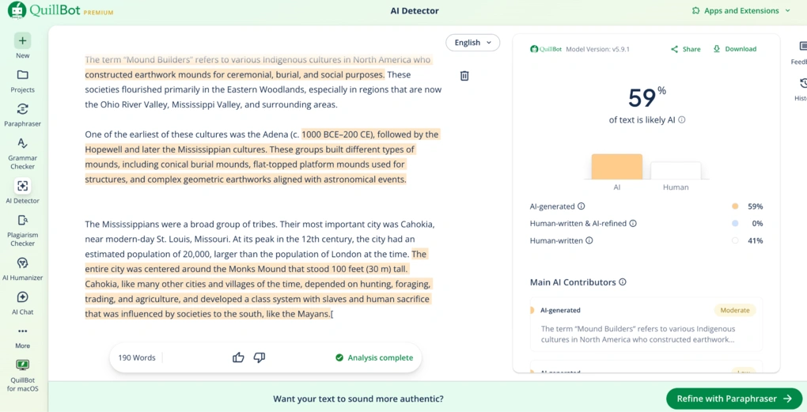This screenshot has height=412, width=807.
Task: Open the Paraphraser tool
Action: pyautogui.click(x=22, y=115)
